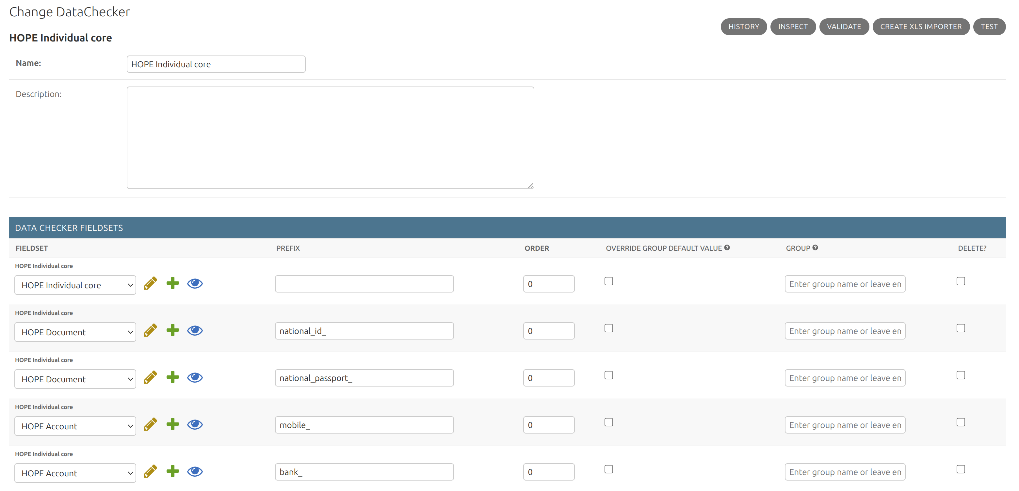Click help icon next to Override Group Default Value
Image resolution: width=1019 pixels, height=491 pixels.
click(x=727, y=247)
